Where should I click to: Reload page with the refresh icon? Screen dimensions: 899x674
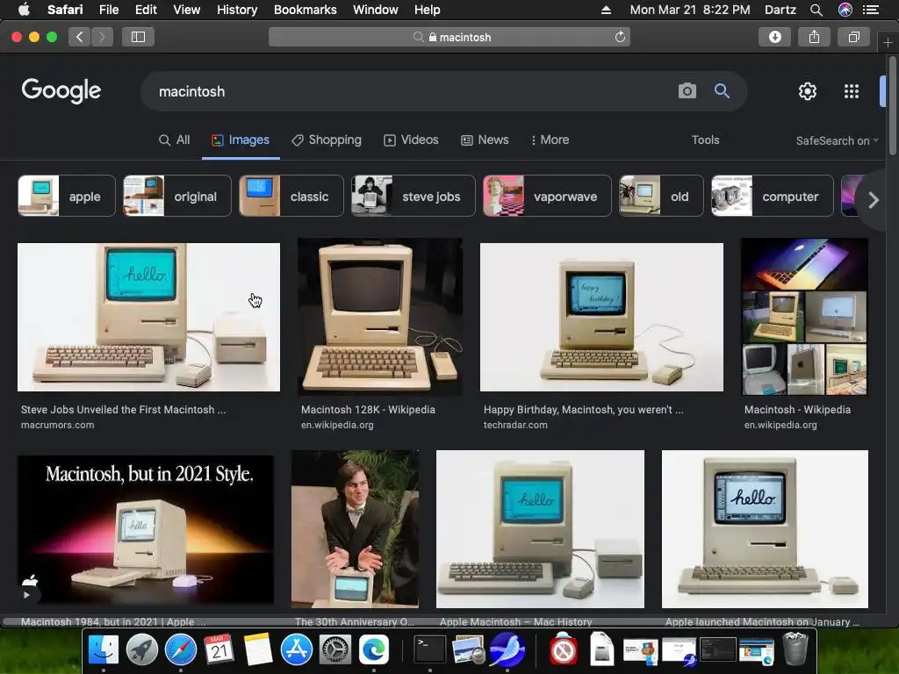[620, 37]
